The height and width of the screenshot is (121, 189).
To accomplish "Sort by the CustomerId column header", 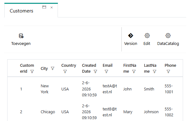I will (x=27, y=68).
